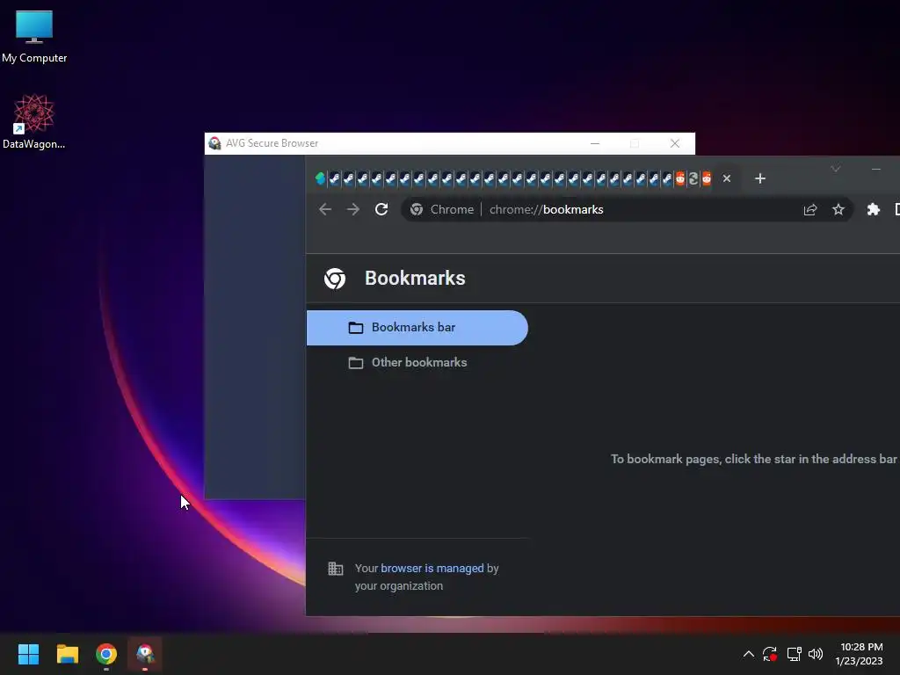The height and width of the screenshot is (675, 900).
Task: Reload the bookmarks page
Action: [381, 209]
